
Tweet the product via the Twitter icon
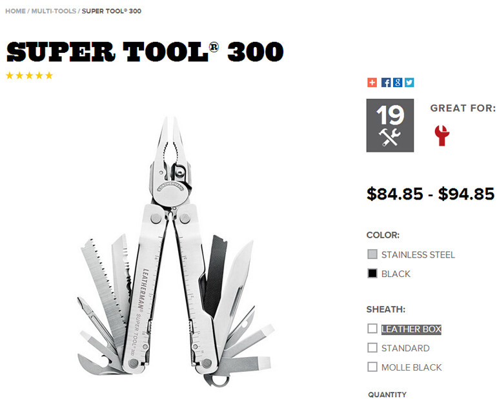pos(409,83)
